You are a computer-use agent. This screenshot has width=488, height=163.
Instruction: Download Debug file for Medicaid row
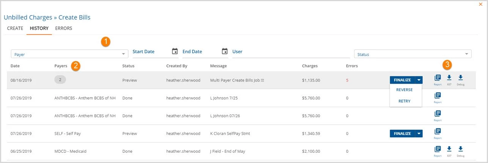coord(461,149)
